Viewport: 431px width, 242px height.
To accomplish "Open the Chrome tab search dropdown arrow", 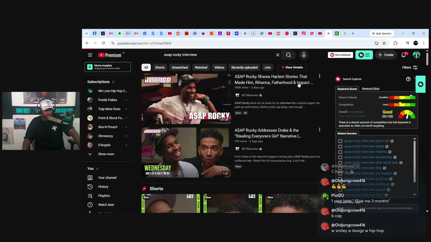I will point(87,33).
